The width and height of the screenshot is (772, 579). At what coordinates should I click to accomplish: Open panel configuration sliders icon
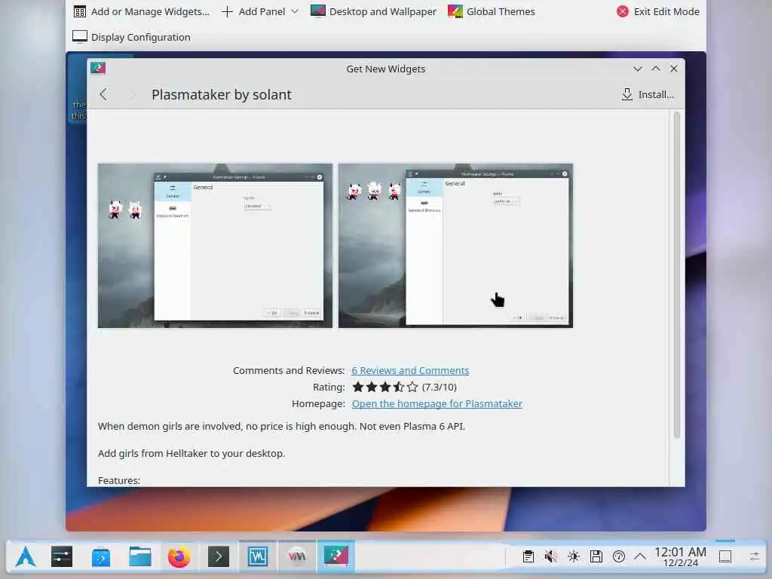click(x=754, y=557)
